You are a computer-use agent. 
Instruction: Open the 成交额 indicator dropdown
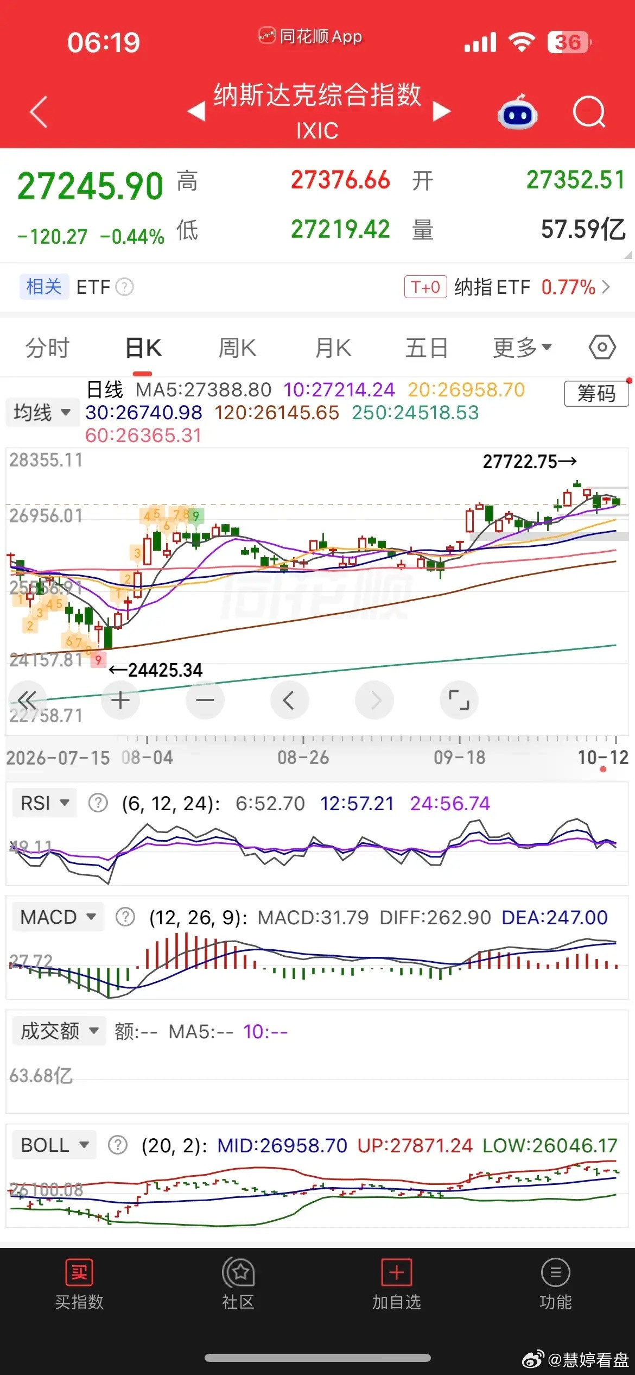point(59,1031)
